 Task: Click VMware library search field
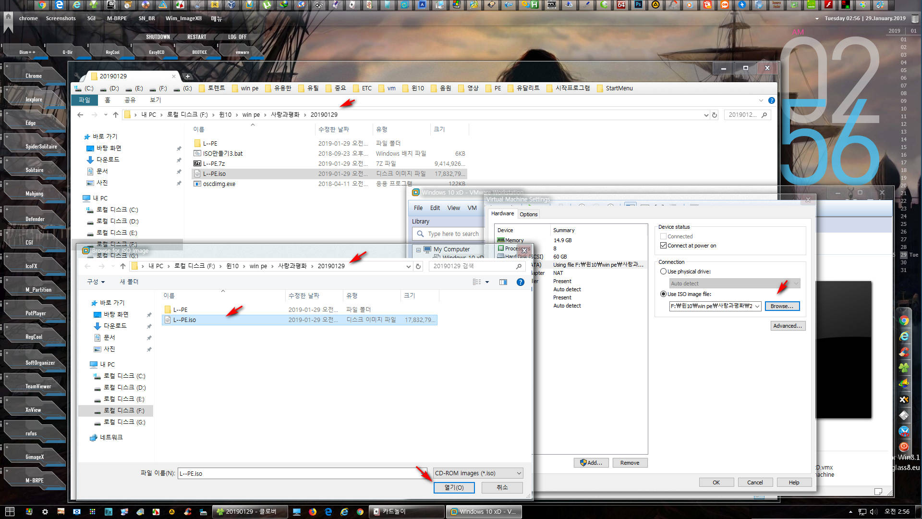click(448, 234)
